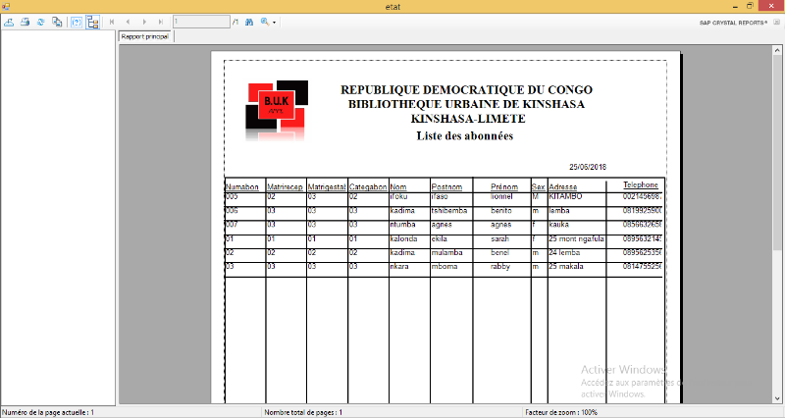
Task: Click the heading BIBLIOTHEQUE URBAINE DE KINSHASA
Action: point(466,104)
